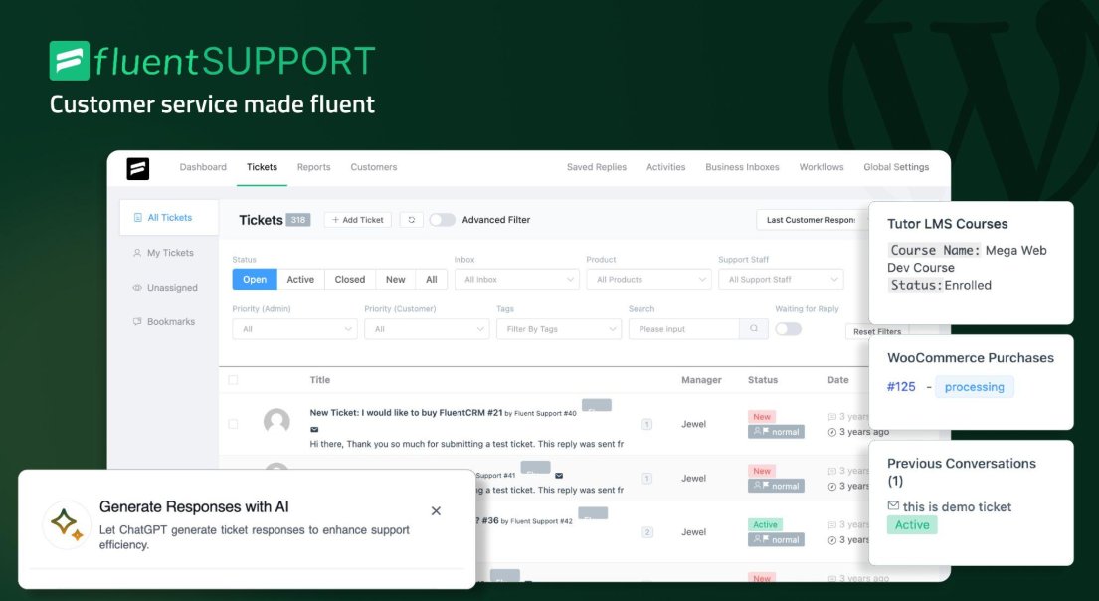Image resolution: width=1099 pixels, height=601 pixels.
Task: Open Business Inboxes menu item
Action: 742,167
